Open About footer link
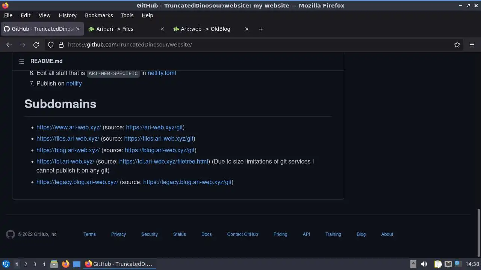This screenshot has height=270, width=481. pos(387,234)
